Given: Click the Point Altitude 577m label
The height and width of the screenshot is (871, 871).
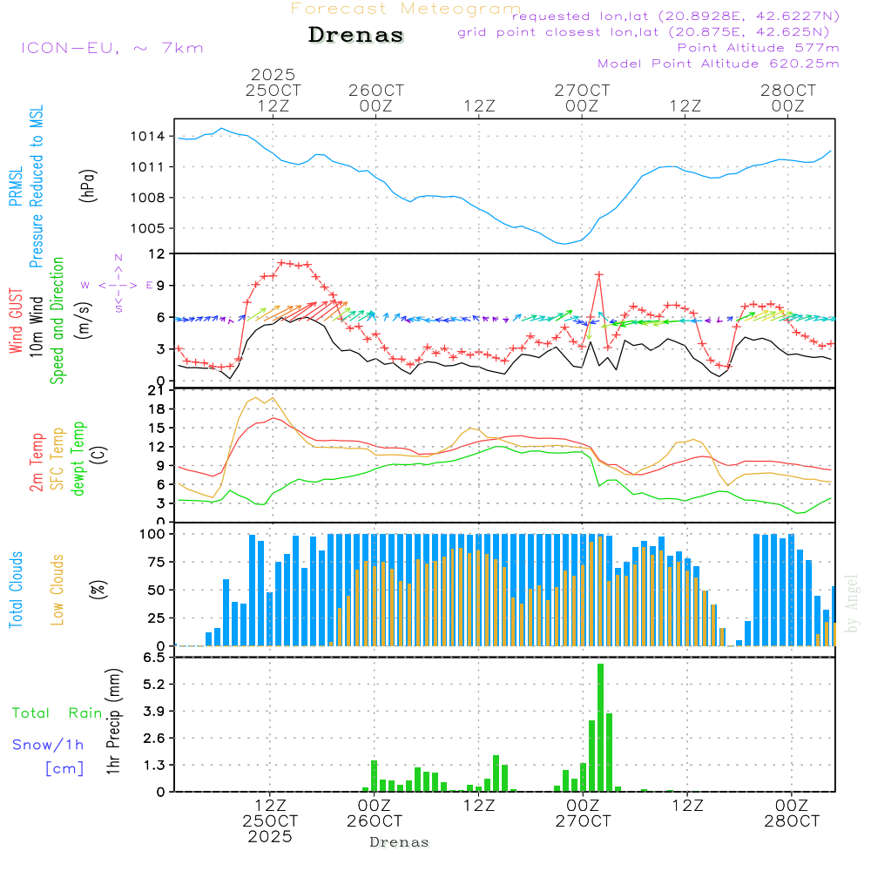Looking at the screenshot, I should point(758,48).
